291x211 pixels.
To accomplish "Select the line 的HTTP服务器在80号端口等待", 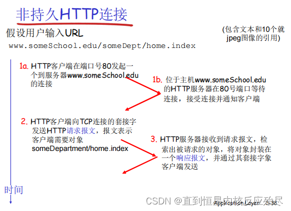I will click(x=215, y=89).
